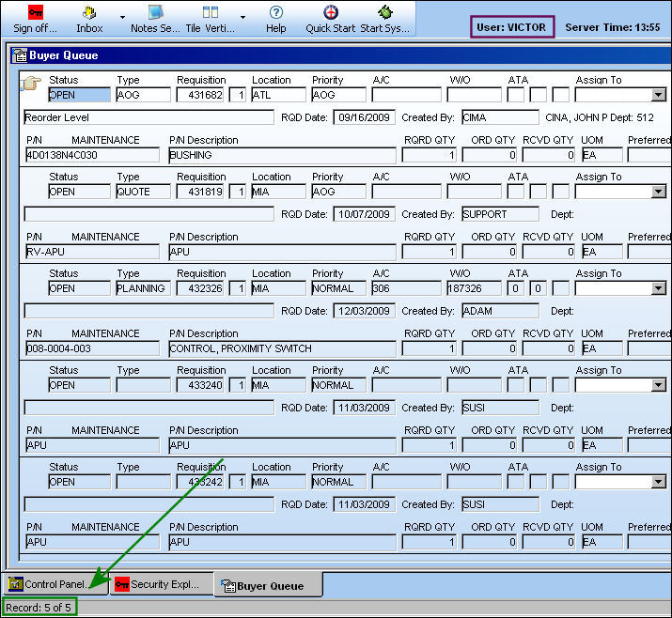Click the CINA, JOHN P Dept: 512 text
672x618 pixels.
click(x=599, y=117)
